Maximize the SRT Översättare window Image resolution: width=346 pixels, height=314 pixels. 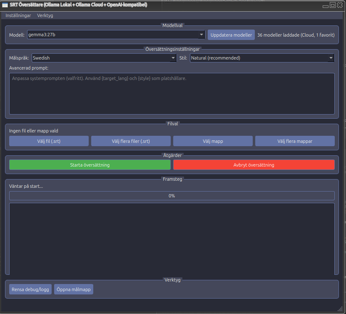[333, 5]
